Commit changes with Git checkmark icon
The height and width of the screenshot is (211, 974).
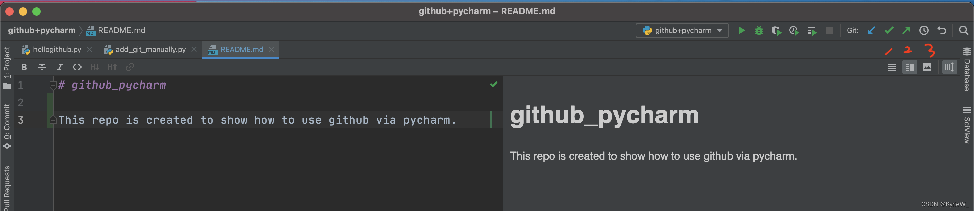(889, 31)
